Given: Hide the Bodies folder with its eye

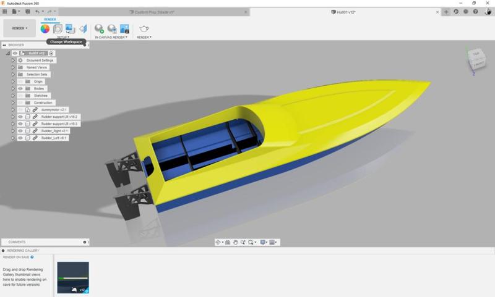Looking at the screenshot, I should point(20,88).
